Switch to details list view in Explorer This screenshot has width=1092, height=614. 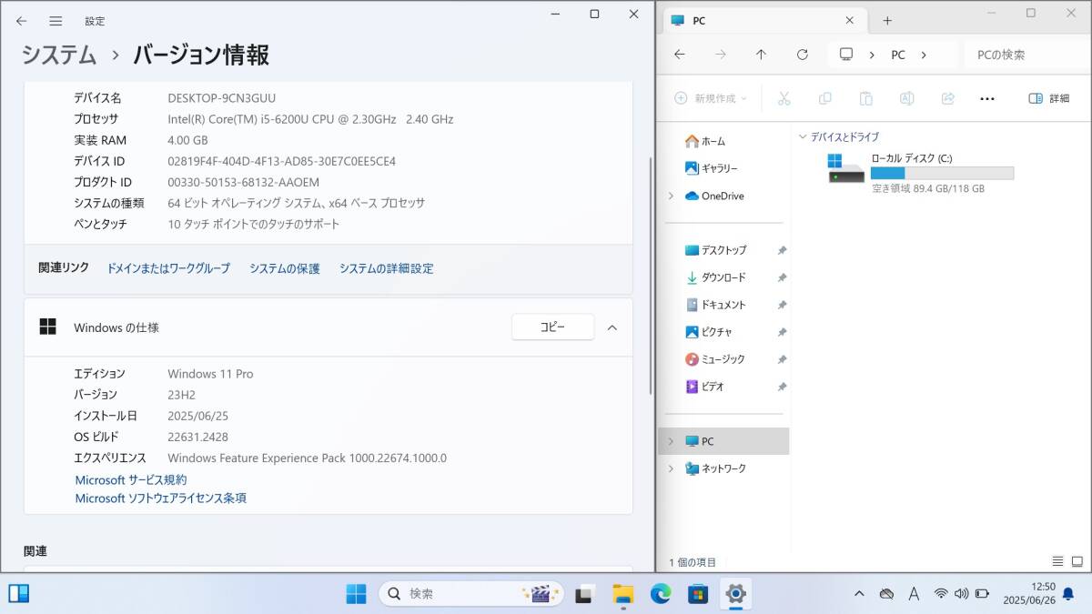[1057, 561]
